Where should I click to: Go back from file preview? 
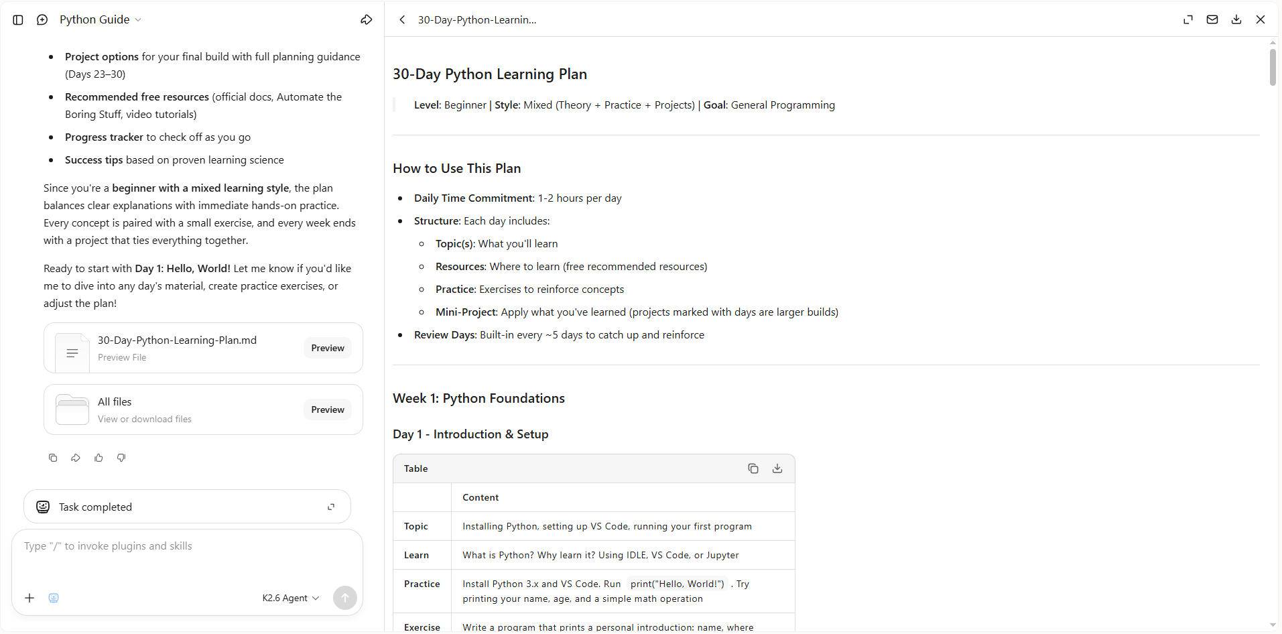402,20
